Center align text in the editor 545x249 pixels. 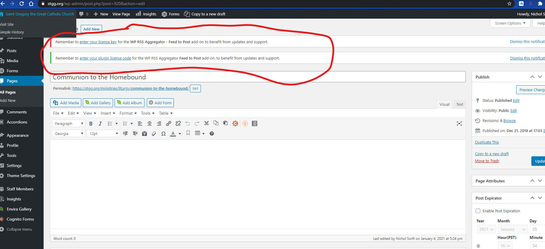pos(150,123)
